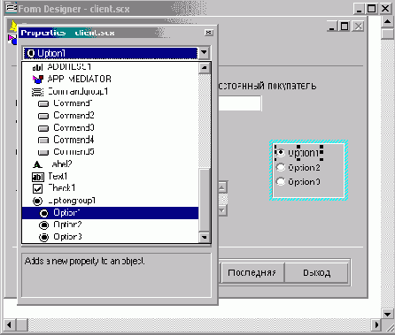Viewport: 395px width, 335px height.
Task: Click the Command3 button icon
Action: [x=43, y=128]
